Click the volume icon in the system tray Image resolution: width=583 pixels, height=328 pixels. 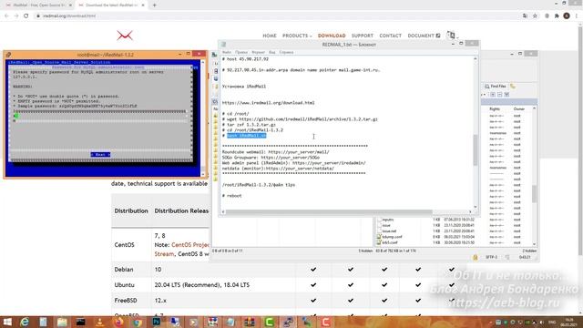tap(541, 322)
